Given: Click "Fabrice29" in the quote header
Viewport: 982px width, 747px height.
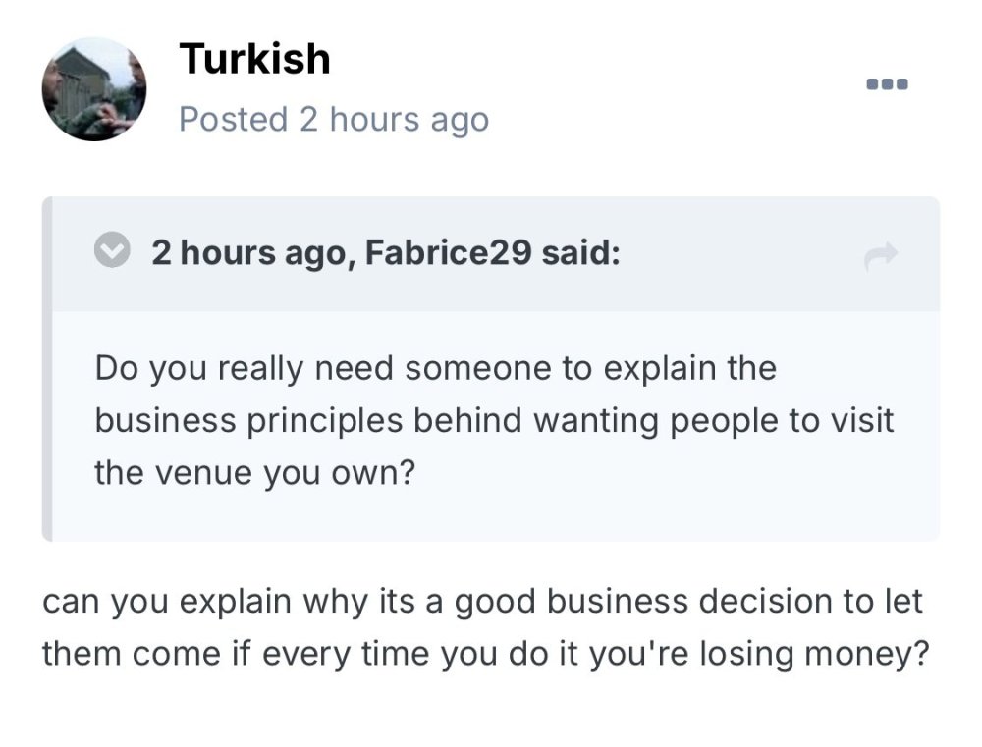Looking at the screenshot, I should (449, 253).
